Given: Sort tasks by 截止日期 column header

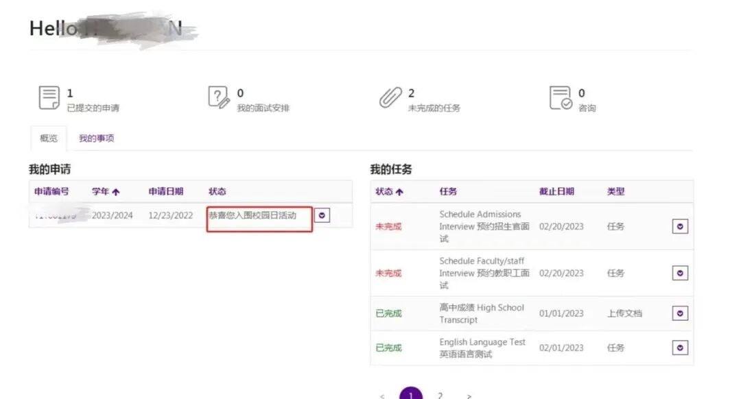Looking at the screenshot, I should coord(556,191).
